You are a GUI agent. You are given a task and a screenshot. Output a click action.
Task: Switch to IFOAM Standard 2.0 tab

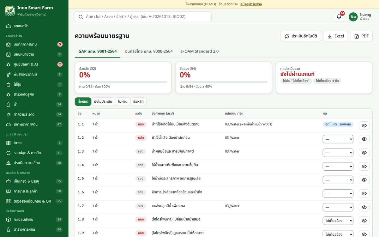point(200,51)
